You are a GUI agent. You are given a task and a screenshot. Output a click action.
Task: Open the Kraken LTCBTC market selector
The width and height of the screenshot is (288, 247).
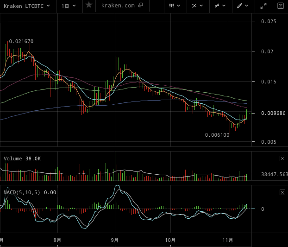27,6
